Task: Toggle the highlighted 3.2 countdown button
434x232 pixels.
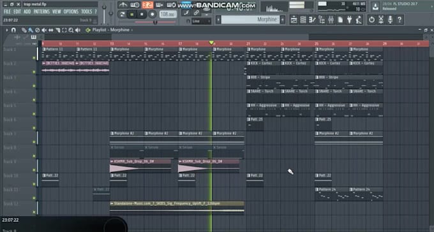Action: pyautogui.click(x=148, y=5)
